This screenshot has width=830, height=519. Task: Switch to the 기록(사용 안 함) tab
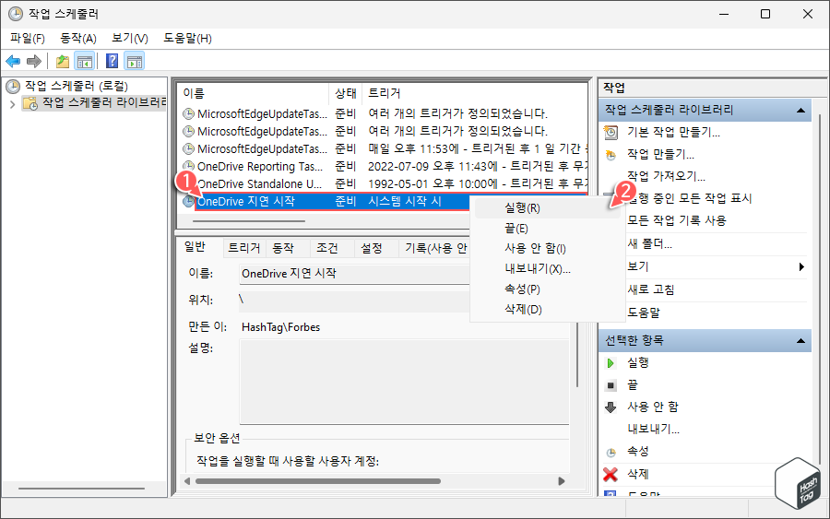click(435, 248)
